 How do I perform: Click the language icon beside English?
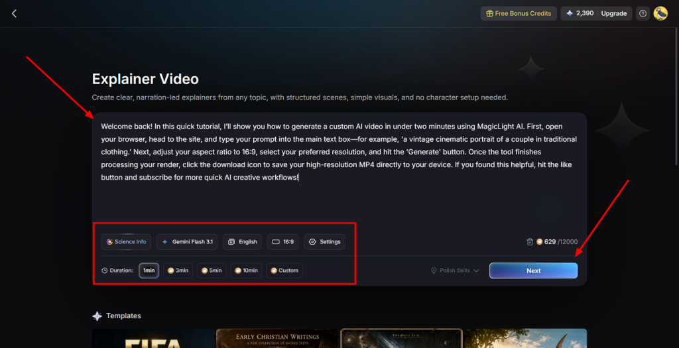tap(231, 242)
